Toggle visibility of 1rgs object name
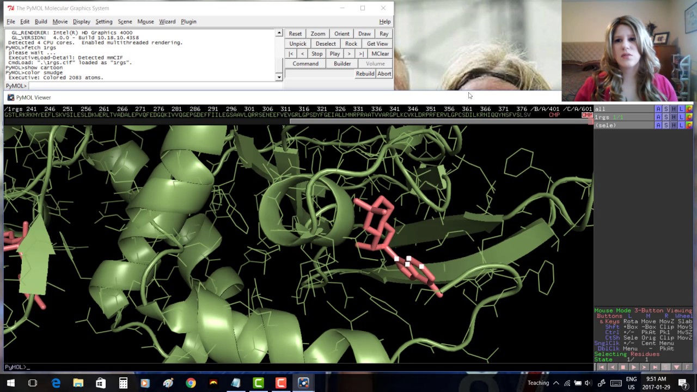The image size is (697, 392). (x=624, y=117)
